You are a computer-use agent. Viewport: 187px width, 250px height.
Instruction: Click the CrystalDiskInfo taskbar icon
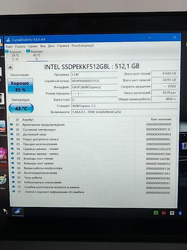pyautogui.click(x=18, y=211)
